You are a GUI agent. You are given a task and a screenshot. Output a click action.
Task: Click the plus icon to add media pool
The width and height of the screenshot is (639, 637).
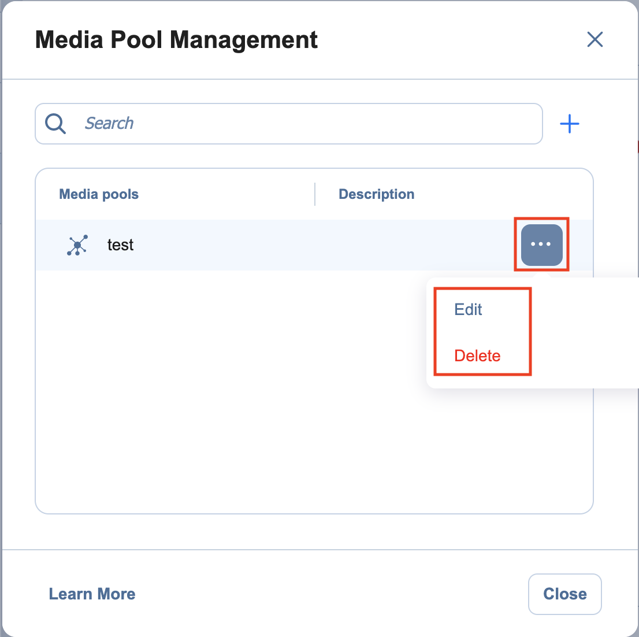point(570,124)
